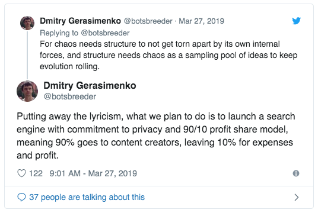Viewport: 318px width, 213px height.
Task: Click the bold Dmitry Gerasimenko name in the main tweet
Action: point(90,86)
